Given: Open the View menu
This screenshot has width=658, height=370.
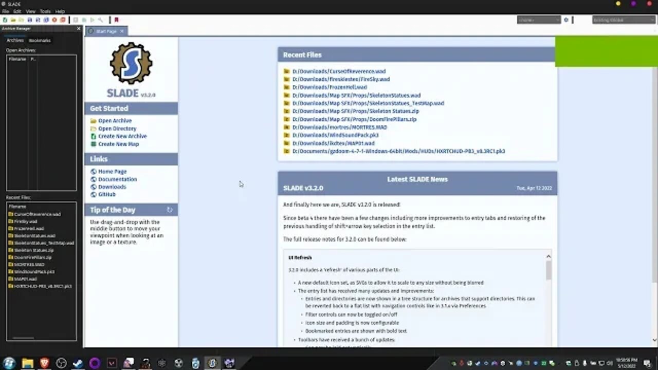Looking at the screenshot, I should [x=31, y=11].
